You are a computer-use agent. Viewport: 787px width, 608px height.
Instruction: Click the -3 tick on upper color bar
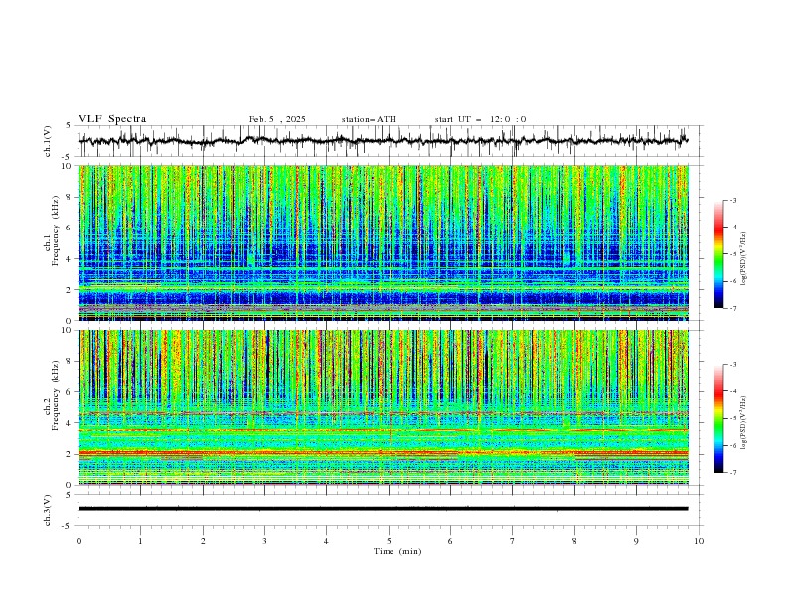point(733,200)
